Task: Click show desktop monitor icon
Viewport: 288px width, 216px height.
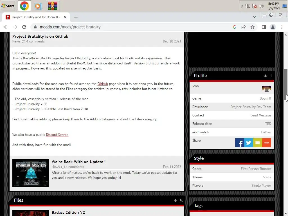Action: [285, 6]
